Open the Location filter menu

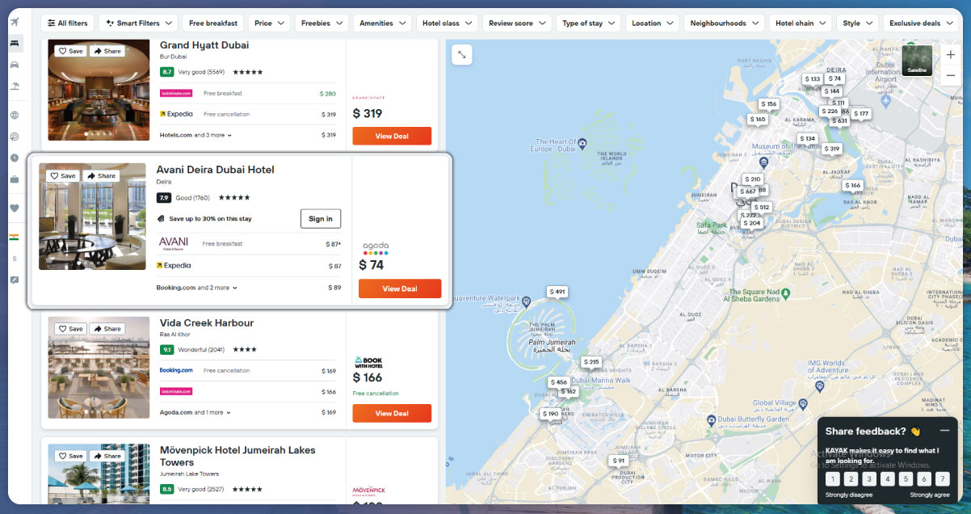653,23
